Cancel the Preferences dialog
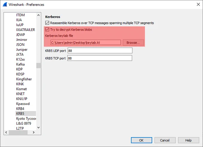 [165, 140]
